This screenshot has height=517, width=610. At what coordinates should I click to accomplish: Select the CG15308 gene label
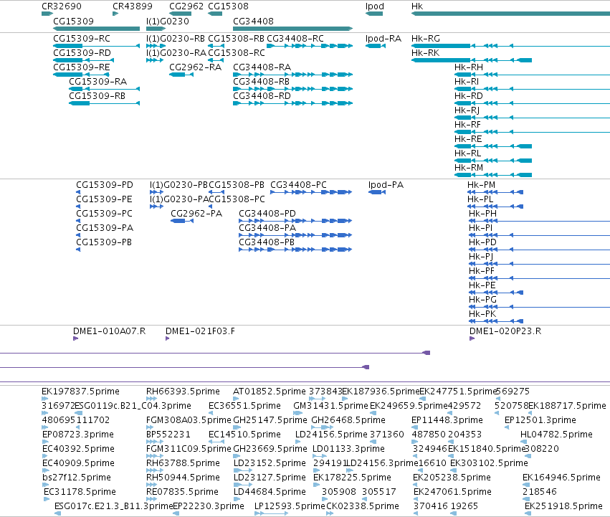point(228,6)
